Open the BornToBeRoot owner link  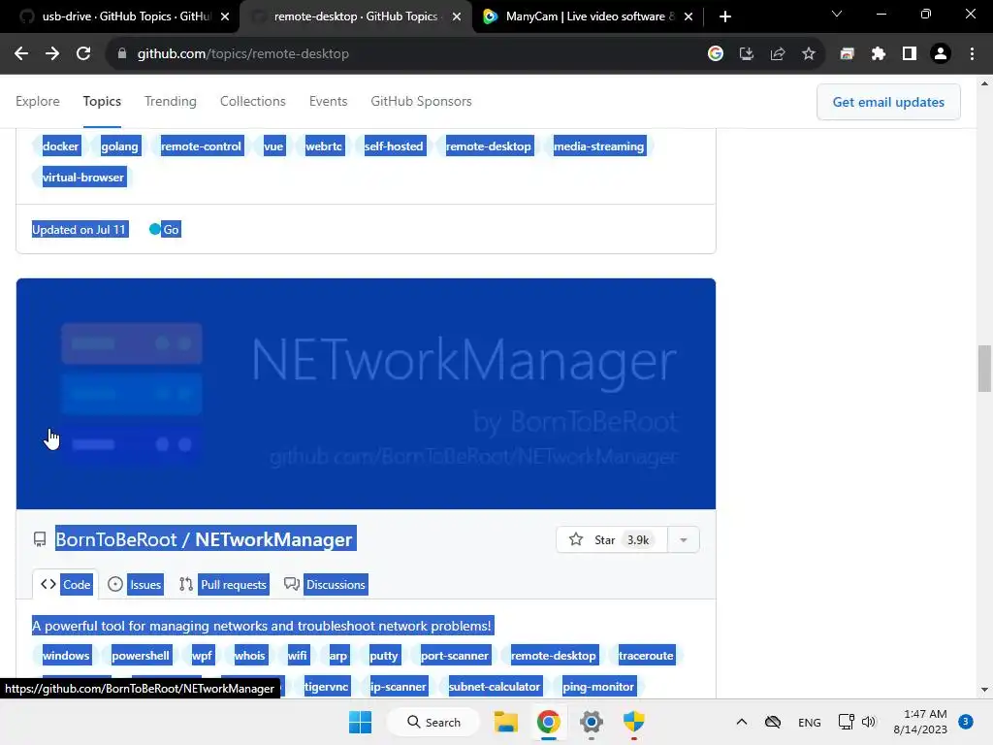point(116,539)
